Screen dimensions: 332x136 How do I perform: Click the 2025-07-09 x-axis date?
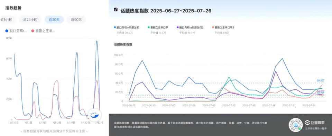point(209,105)
